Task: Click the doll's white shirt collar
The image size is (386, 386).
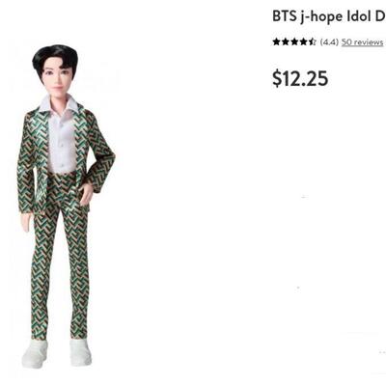Action: 59,104
